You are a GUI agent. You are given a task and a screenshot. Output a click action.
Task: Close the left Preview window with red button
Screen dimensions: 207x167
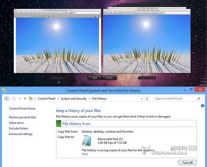click(15, 10)
